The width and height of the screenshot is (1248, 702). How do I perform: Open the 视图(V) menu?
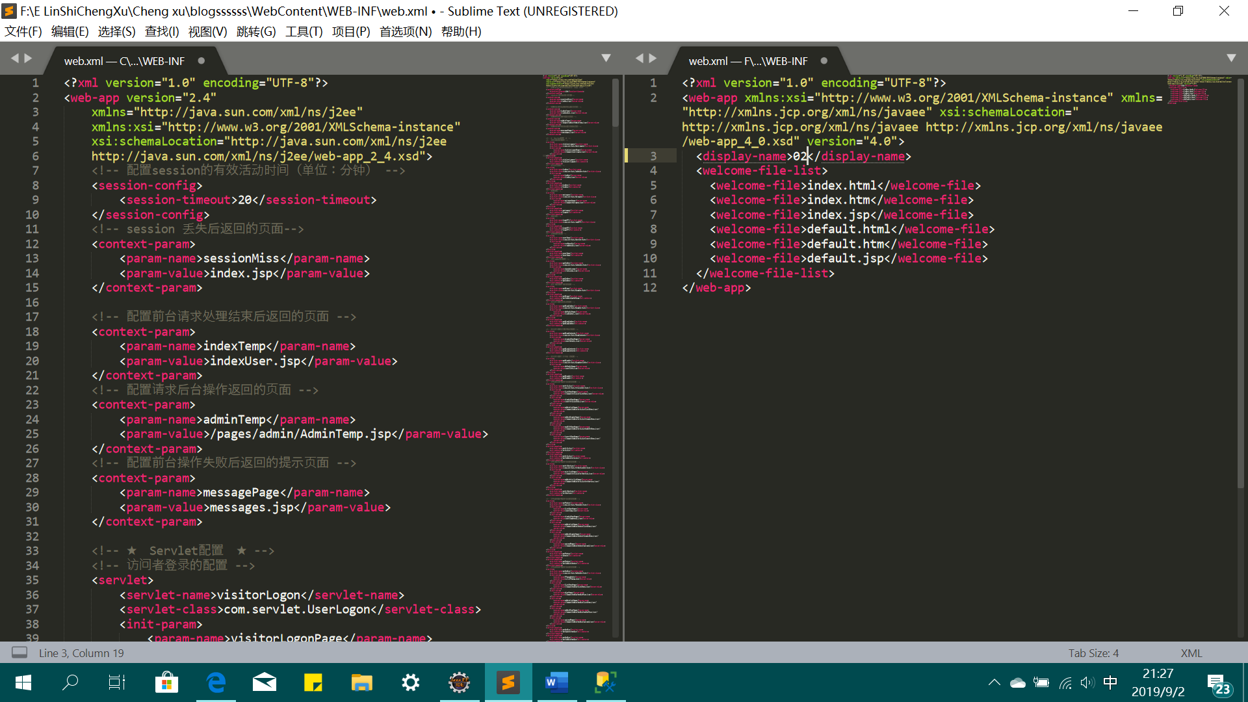(x=208, y=31)
